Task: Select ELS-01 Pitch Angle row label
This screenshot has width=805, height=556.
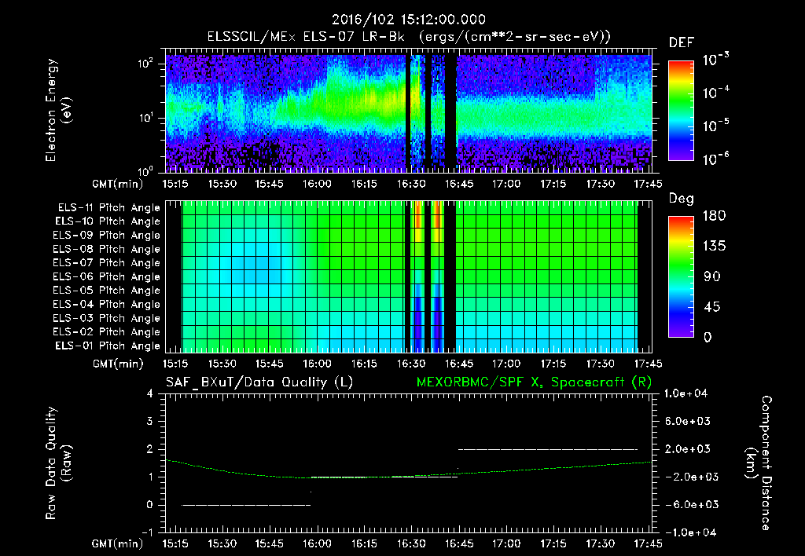Action: 108,346
